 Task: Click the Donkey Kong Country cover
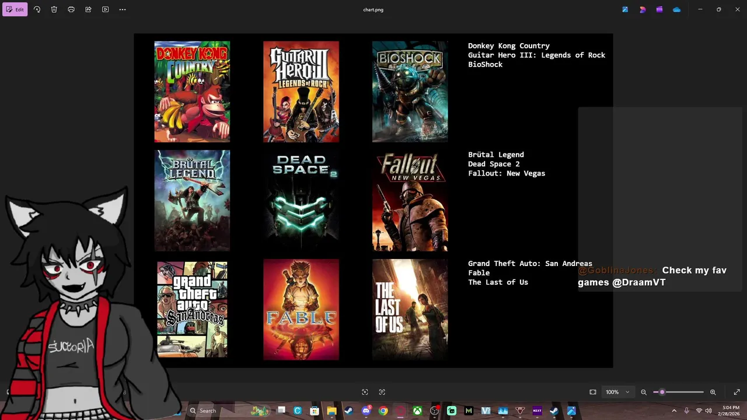click(x=192, y=92)
